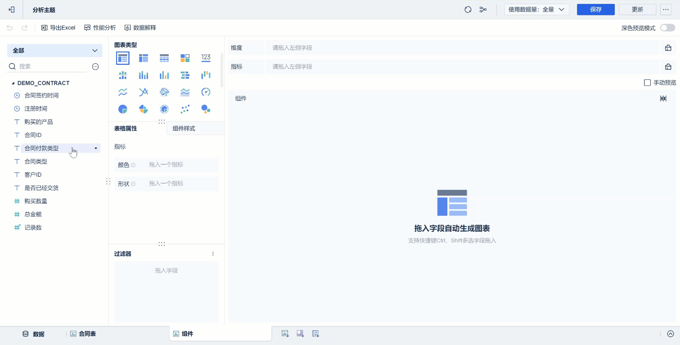Click the circular refresh icon in header
680x345 pixels.
coord(468,10)
